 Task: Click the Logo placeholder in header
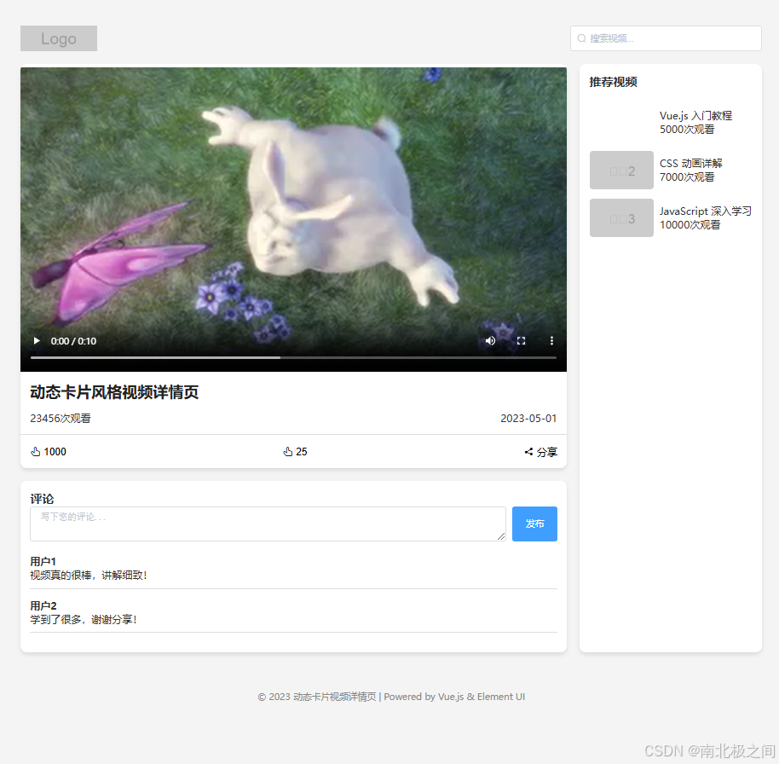click(x=59, y=38)
